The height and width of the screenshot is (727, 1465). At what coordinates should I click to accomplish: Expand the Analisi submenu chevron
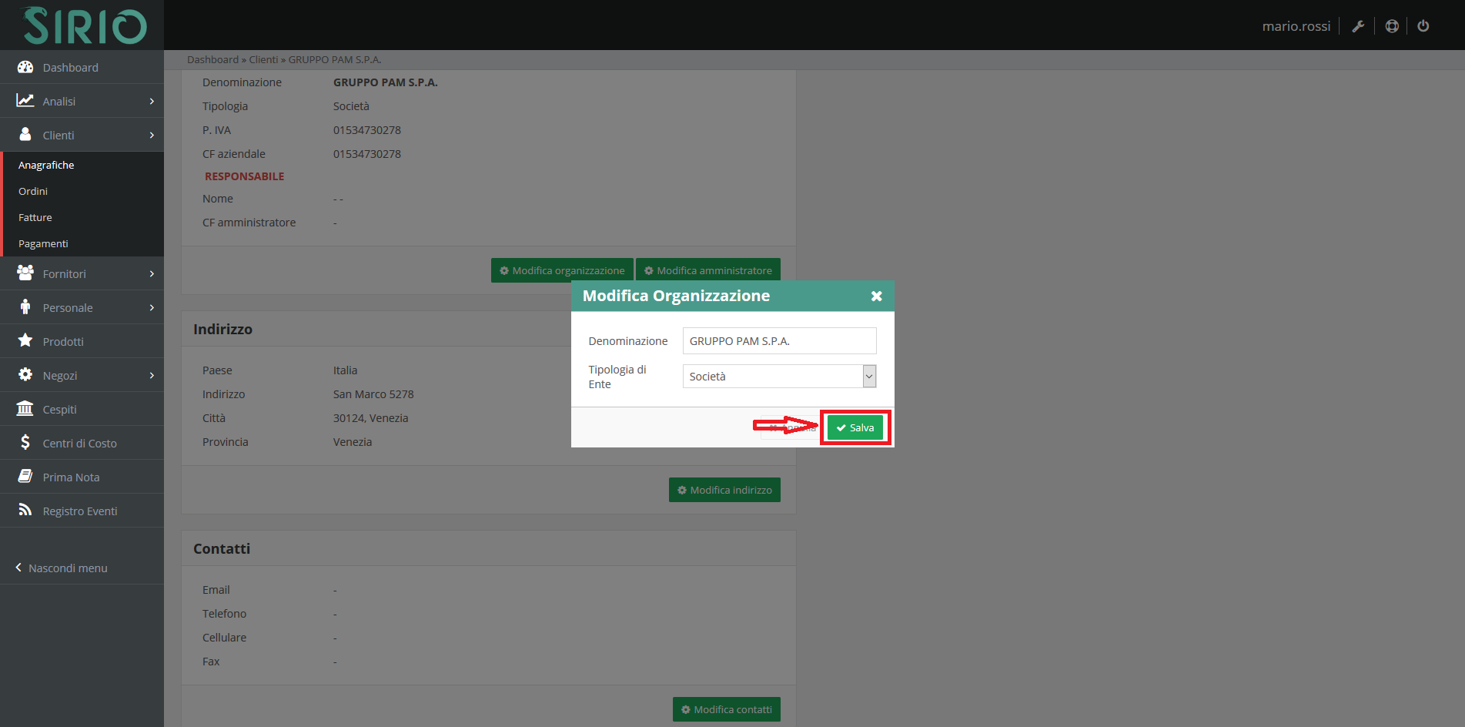(x=152, y=101)
